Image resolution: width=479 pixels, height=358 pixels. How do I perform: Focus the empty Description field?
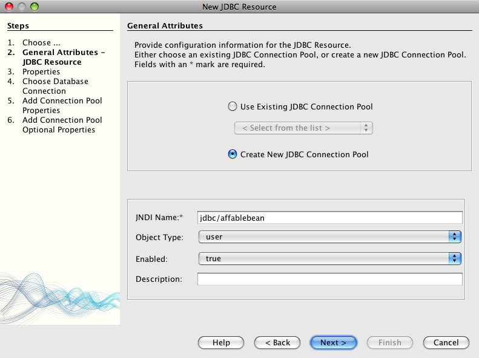(x=330, y=279)
